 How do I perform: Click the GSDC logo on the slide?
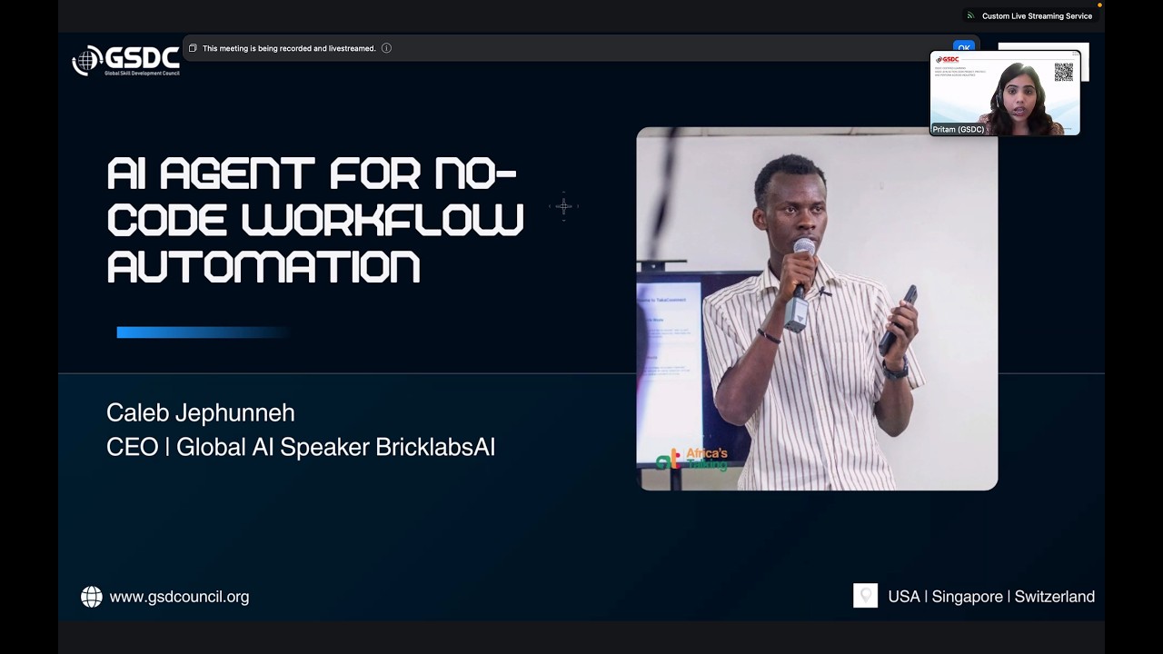(125, 60)
